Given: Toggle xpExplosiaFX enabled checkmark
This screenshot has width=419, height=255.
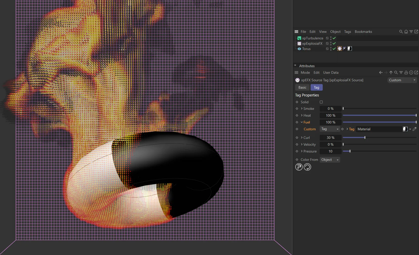Looking at the screenshot, I should tap(334, 43).
